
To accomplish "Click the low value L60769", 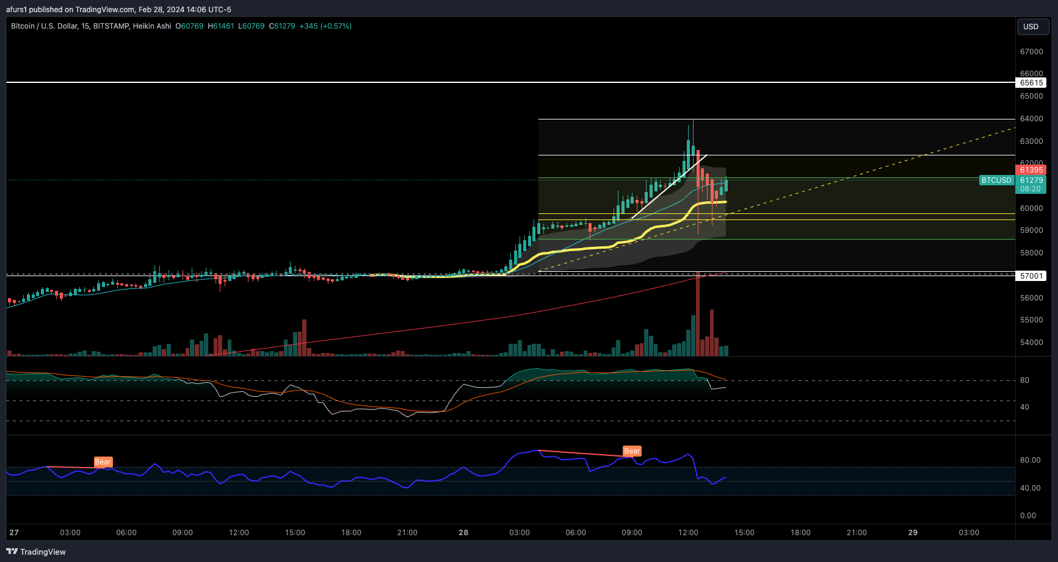I will coord(252,26).
